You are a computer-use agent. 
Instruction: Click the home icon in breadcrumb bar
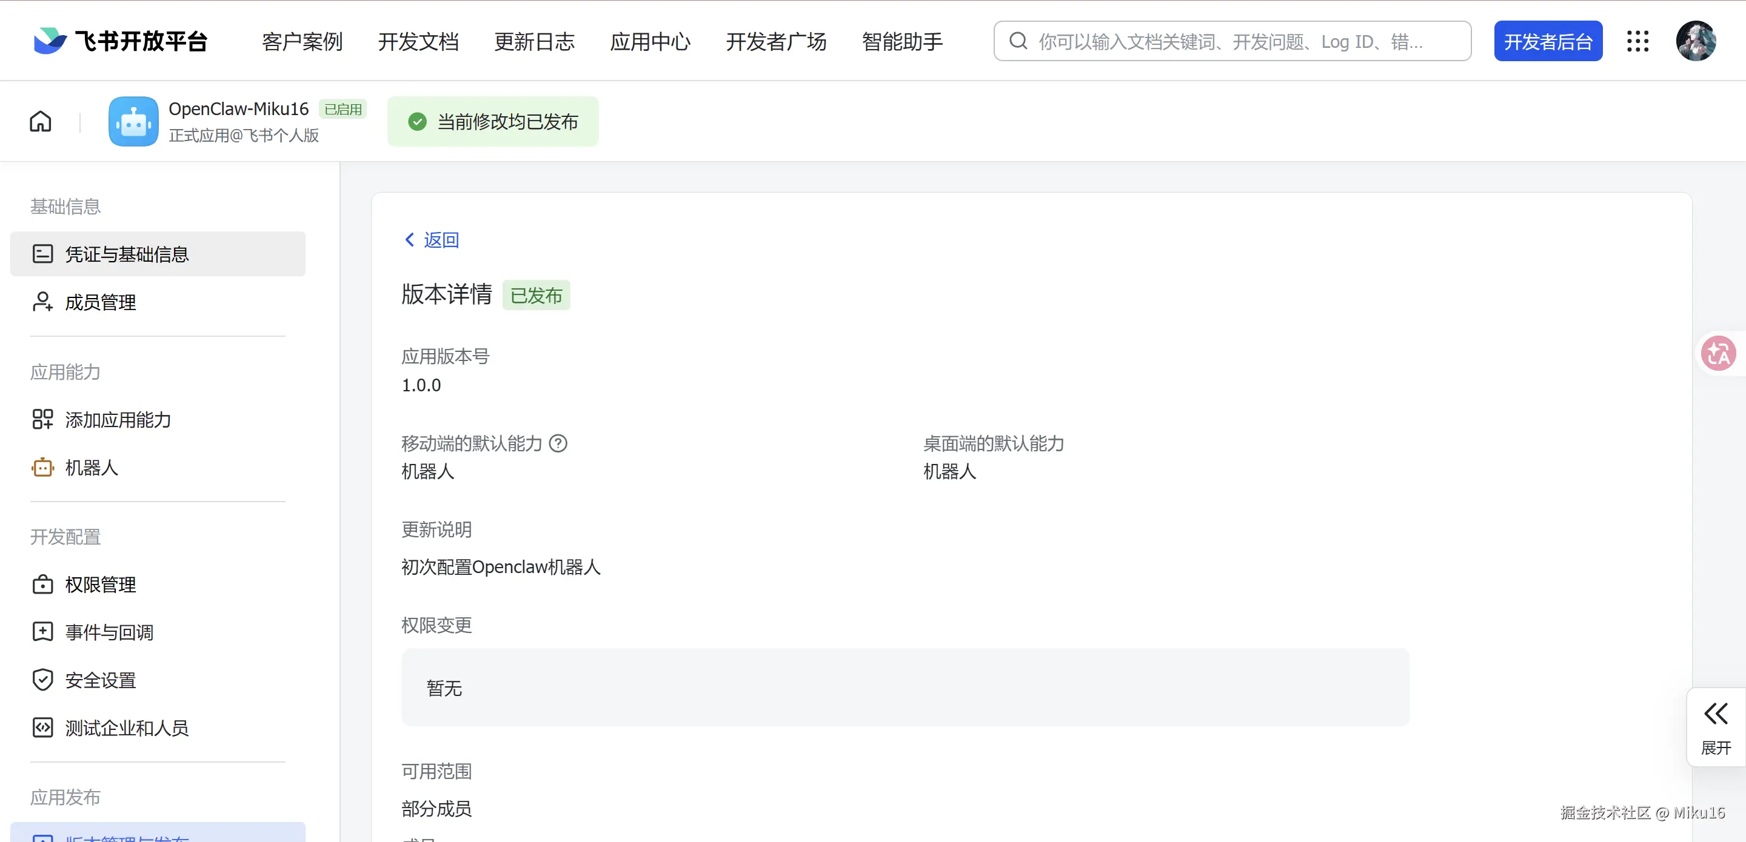41,121
